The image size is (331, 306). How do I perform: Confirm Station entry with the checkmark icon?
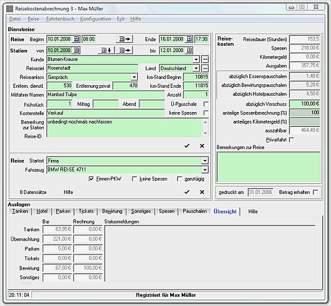tap(187, 146)
